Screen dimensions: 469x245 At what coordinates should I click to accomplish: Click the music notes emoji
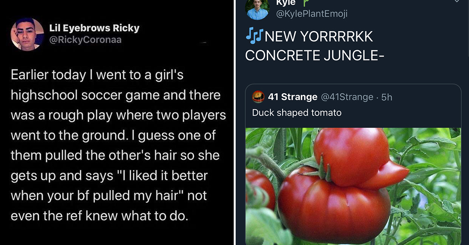[x=254, y=36]
